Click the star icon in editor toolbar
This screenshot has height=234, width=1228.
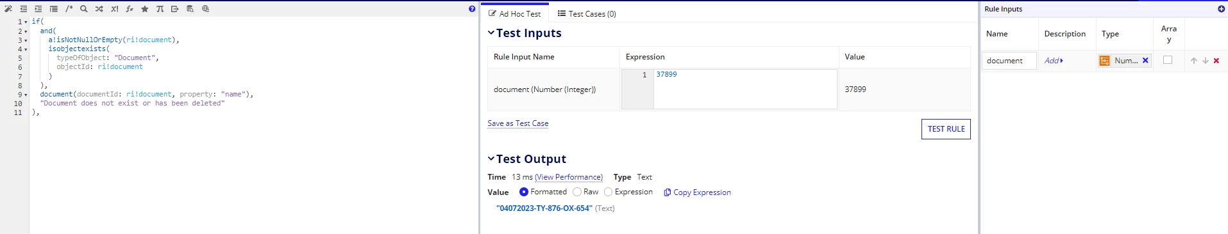point(145,9)
